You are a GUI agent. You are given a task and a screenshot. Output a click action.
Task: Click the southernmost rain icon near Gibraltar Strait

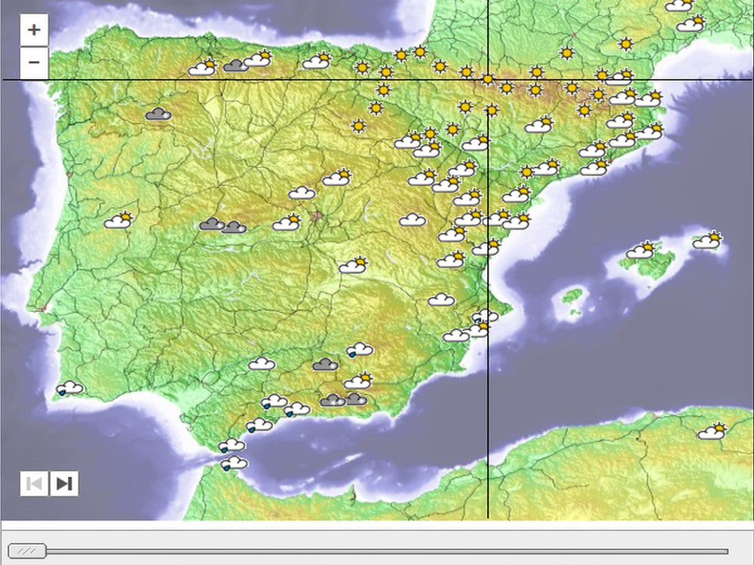pyautogui.click(x=234, y=463)
